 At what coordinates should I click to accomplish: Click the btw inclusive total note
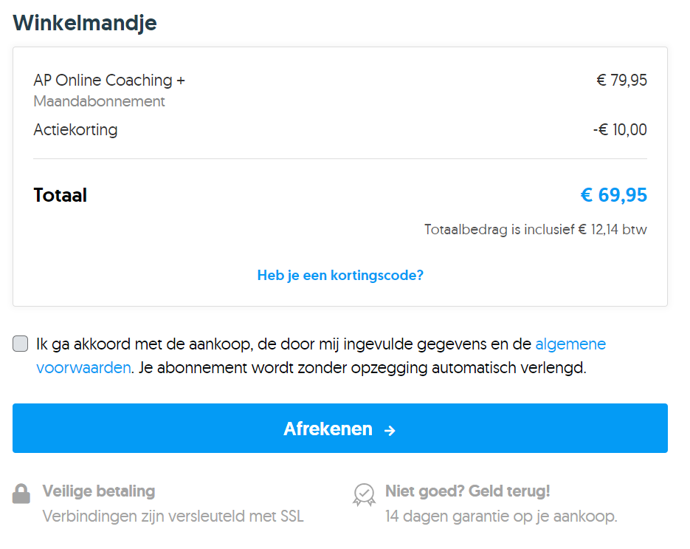coord(535,230)
